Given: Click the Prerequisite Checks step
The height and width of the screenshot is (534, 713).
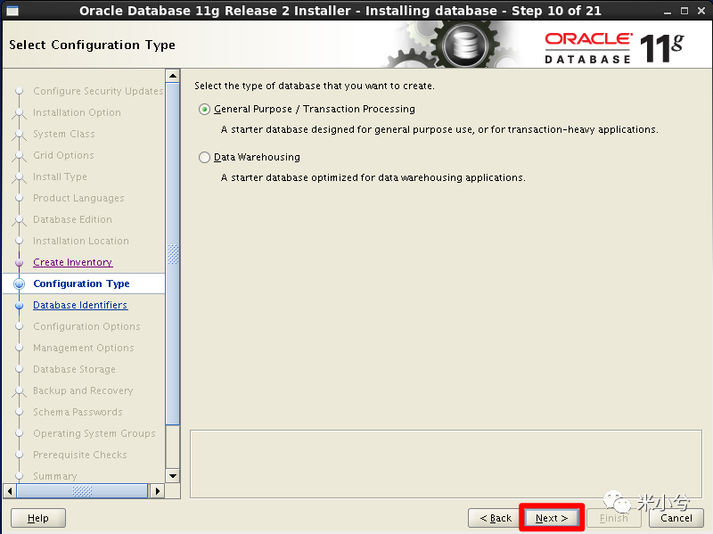Looking at the screenshot, I should 80,455.
